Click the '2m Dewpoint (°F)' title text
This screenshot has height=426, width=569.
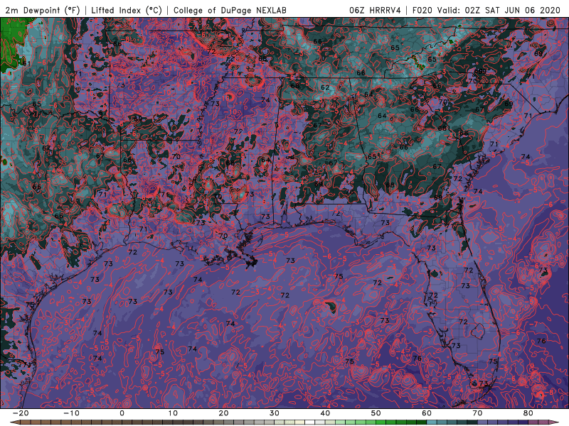(x=43, y=10)
